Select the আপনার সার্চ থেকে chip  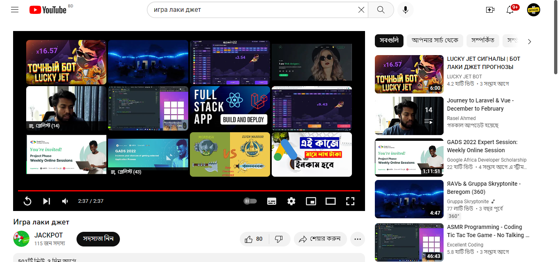tap(435, 41)
